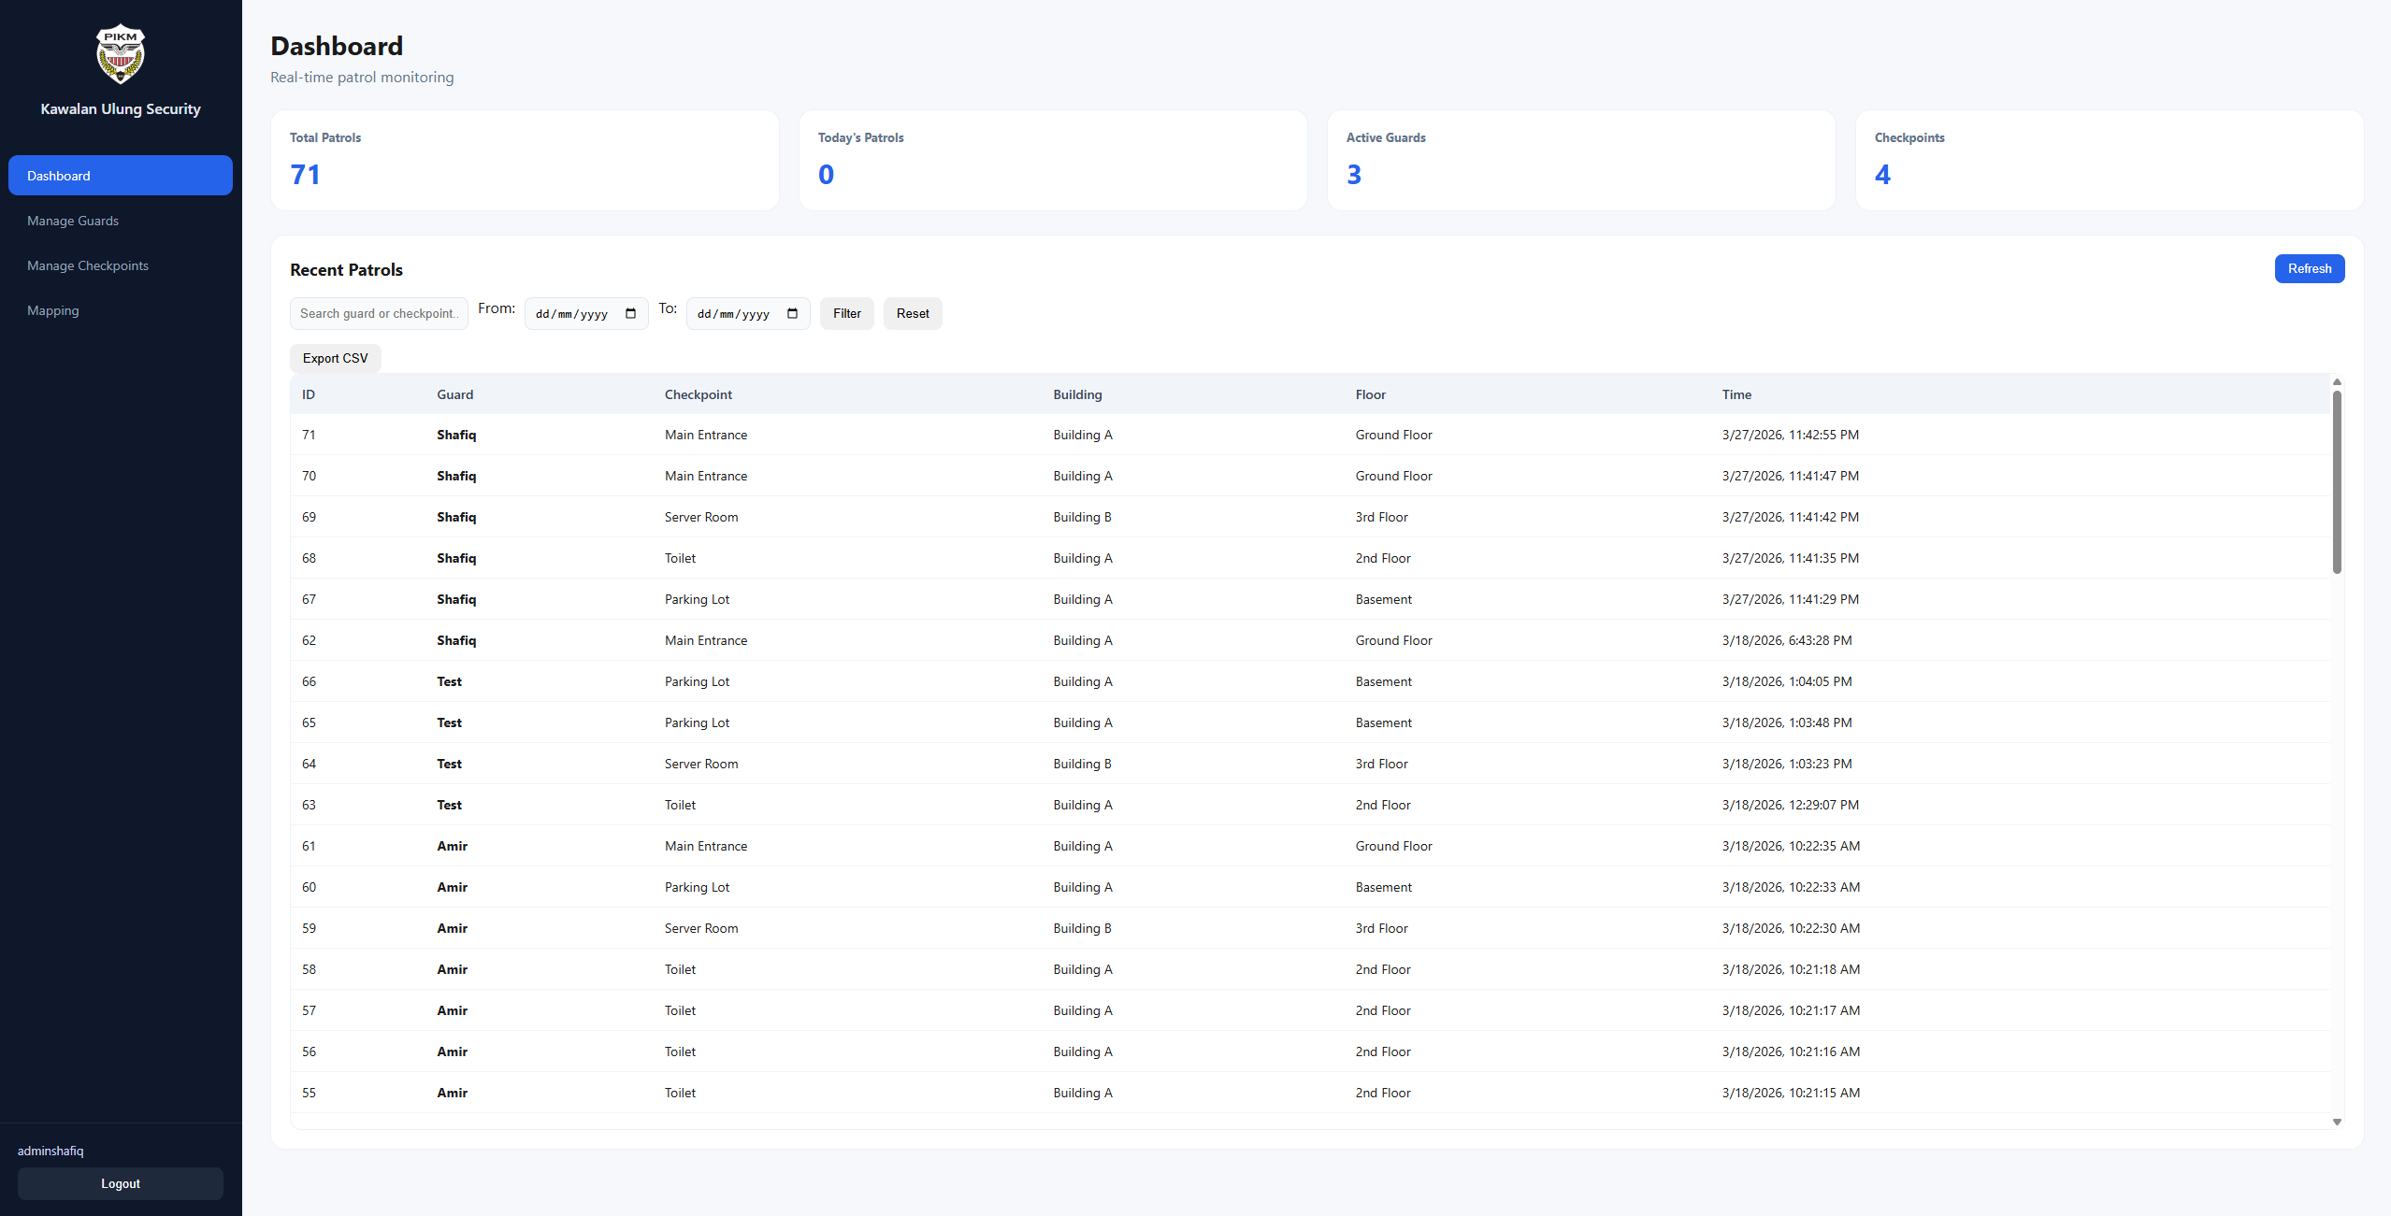This screenshot has width=2391, height=1216.
Task: Export patrols with Export CSV
Action: pyautogui.click(x=335, y=358)
